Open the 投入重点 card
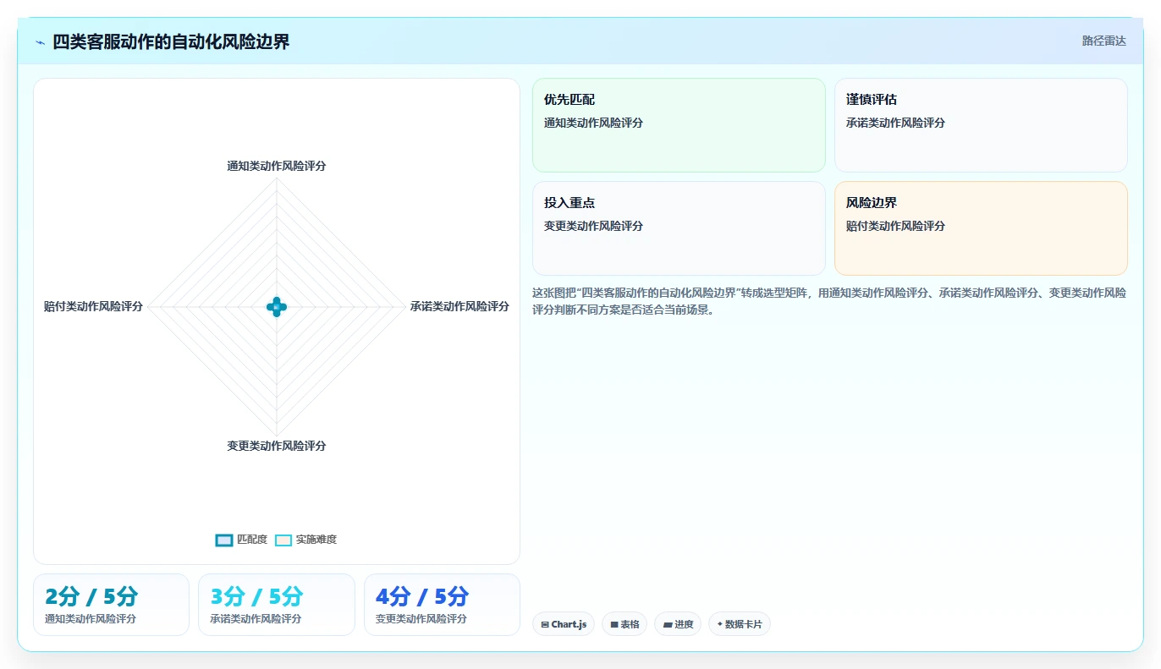This screenshot has height=669, width=1161. pyautogui.click(x=679, y=228)
